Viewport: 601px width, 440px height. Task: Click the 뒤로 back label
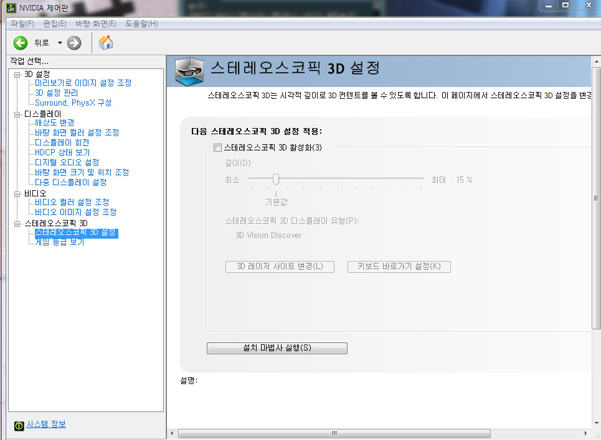[x=42, y=43]
